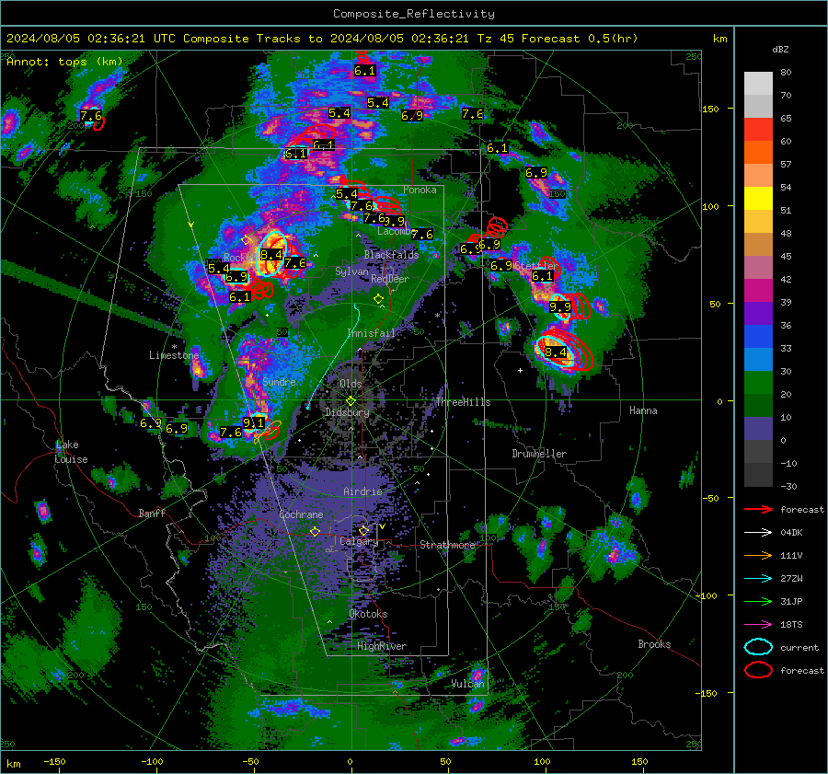Click the 100 tick on the bottom km axis
Viewport: 828px width, 774px height.
(x=542, y=762)
